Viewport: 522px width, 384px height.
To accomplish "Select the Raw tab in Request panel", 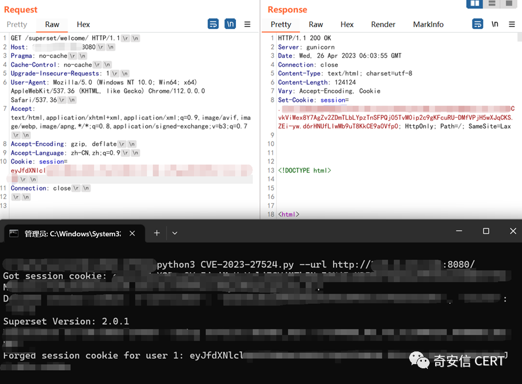I will pos(52,25).
